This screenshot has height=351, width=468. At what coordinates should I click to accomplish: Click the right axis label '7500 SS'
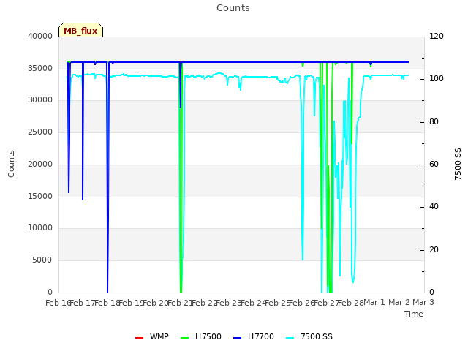pyautogui.click(x=458, y=164)
